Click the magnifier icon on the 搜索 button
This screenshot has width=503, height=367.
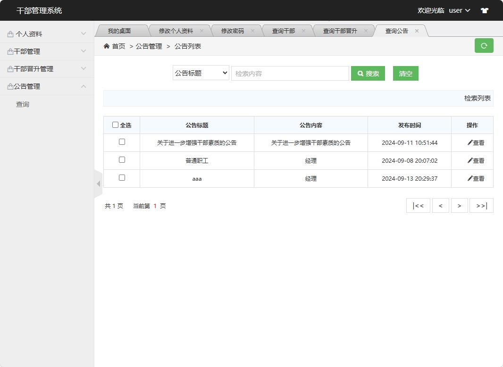(x=360, y=73)
